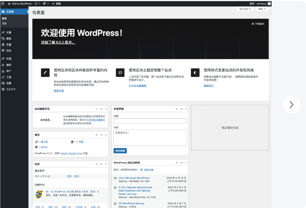Go to 首页 submenu item
This screenshot has height=208, width=306.
point(4,18)
